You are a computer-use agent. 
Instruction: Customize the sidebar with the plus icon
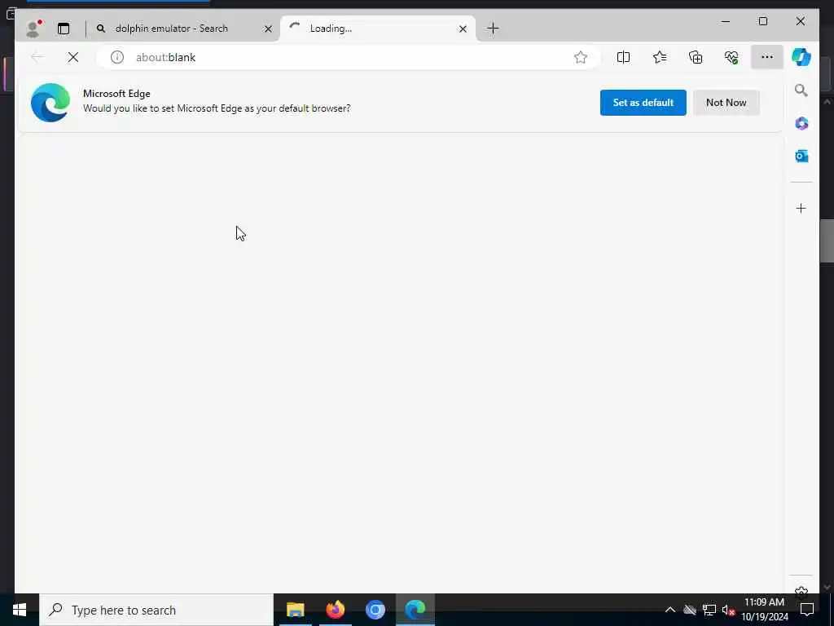tap(801, 208)
